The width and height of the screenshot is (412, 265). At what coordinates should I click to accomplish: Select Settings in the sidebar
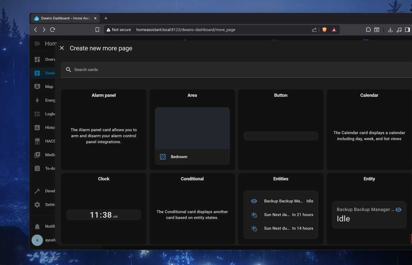pyautogui.click(x=37, y=204)
